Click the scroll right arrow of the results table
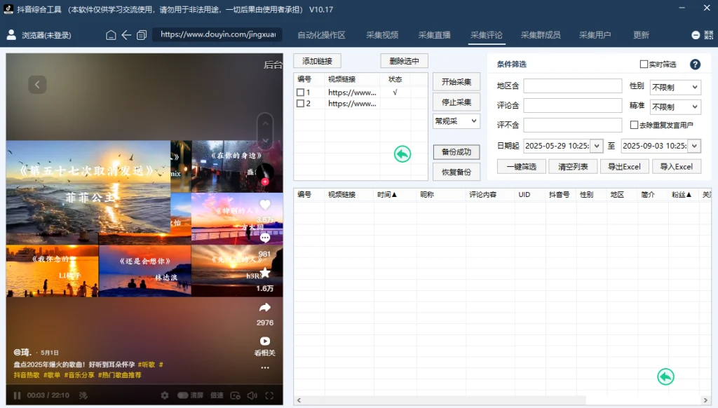Screen dimensions: 718x408 (x=705, y=400)
